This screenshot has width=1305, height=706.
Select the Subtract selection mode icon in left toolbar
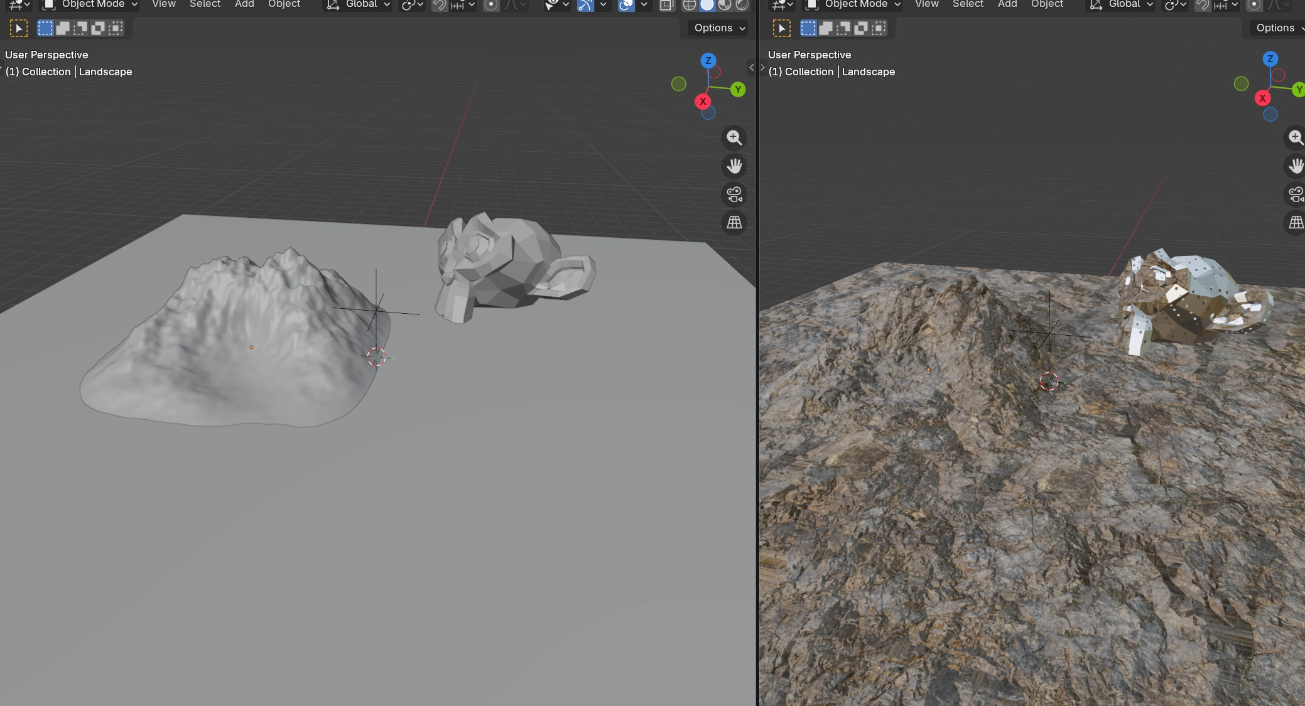tap(80, 28)
